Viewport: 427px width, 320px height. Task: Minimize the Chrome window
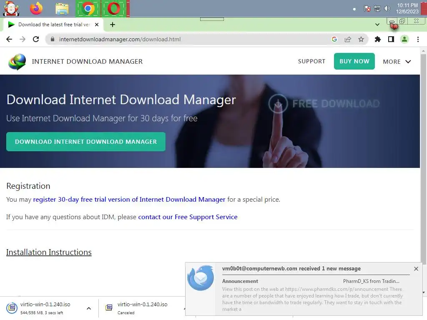[392, 22]
